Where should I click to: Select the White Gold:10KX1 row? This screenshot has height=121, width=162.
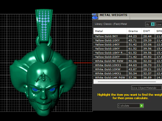coord(128,65)
